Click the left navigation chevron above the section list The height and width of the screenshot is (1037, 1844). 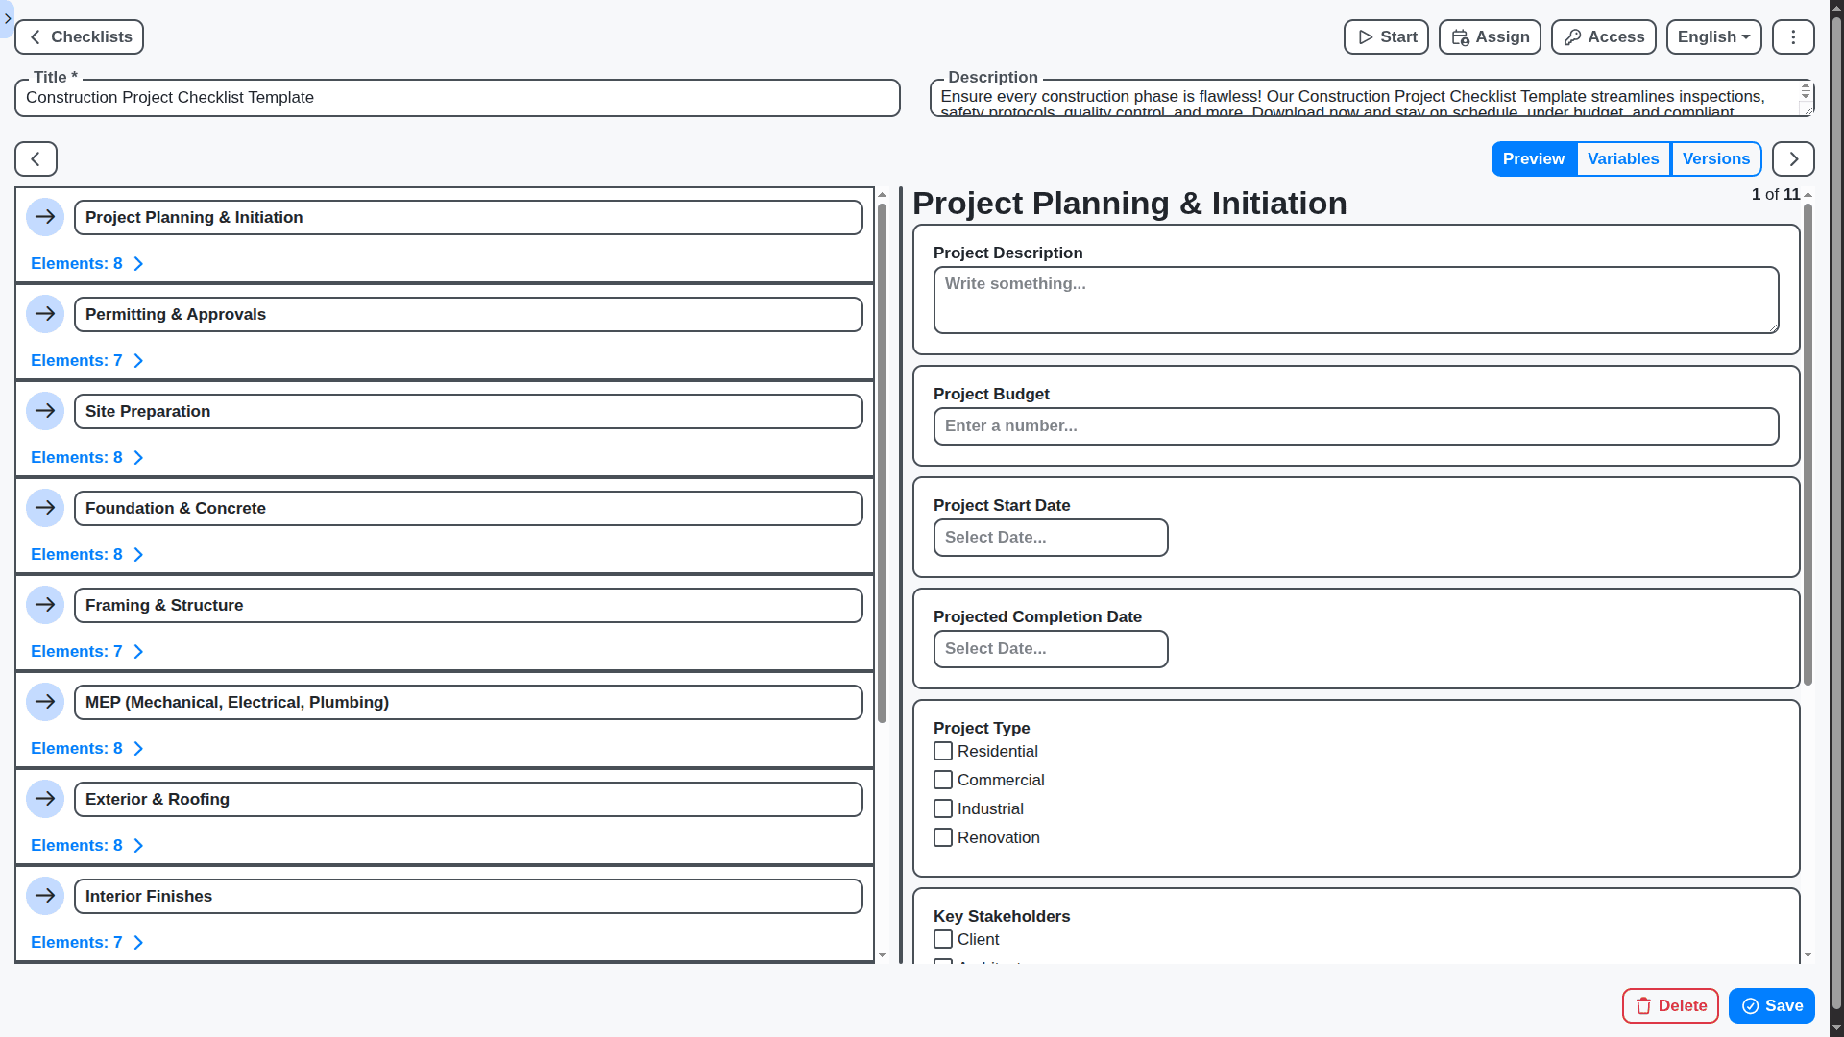click(x=35, y=158)
